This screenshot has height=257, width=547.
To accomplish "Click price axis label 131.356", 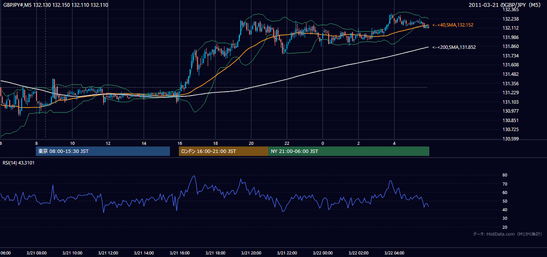I will pyautogui.click(x=510, y=84).
